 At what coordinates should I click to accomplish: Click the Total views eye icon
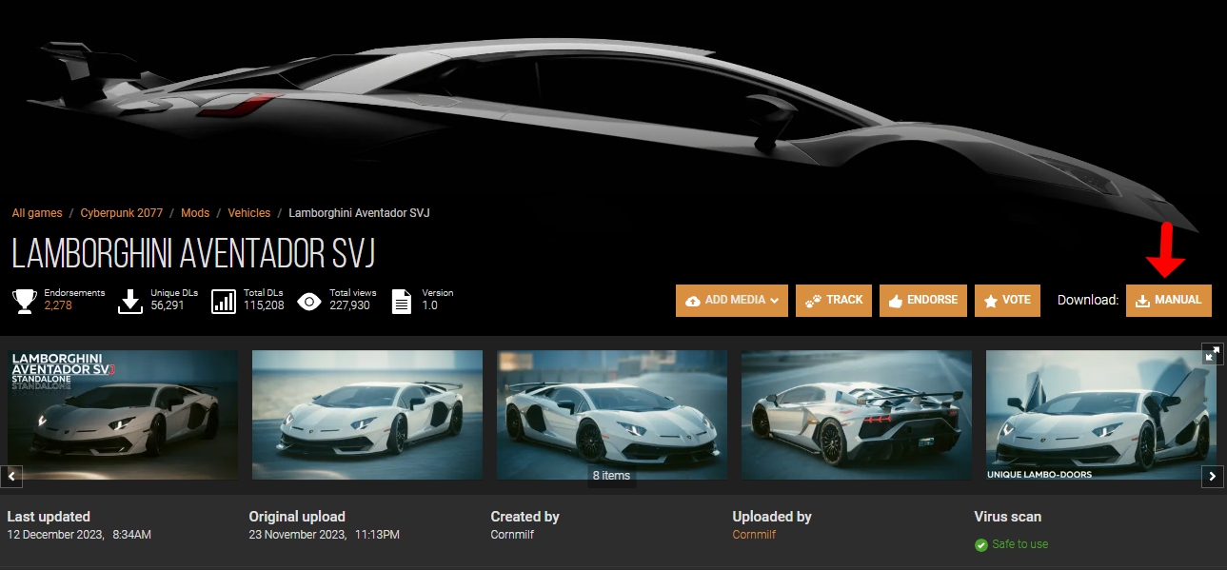pos(309,302)
